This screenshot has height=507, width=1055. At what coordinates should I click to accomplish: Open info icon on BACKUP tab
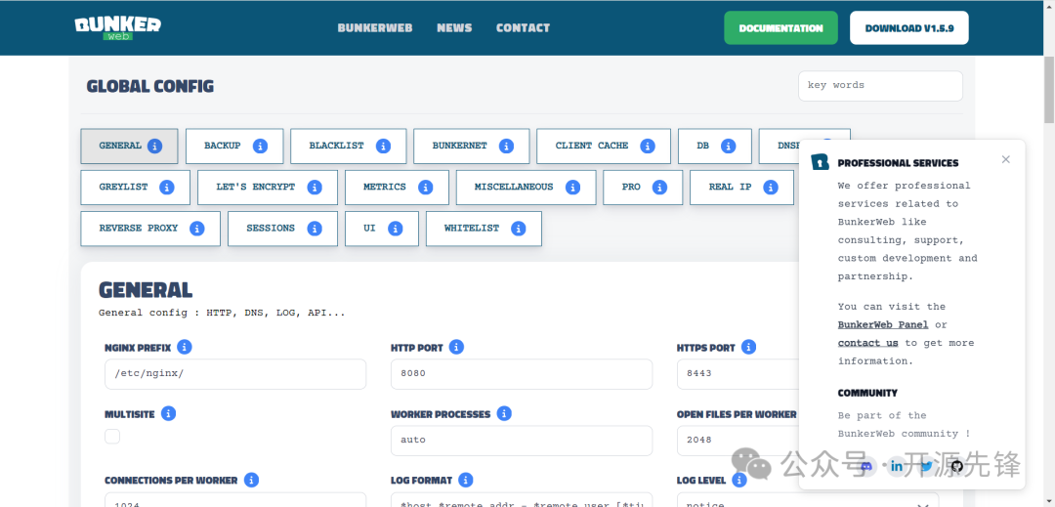(x=261, y=146)
